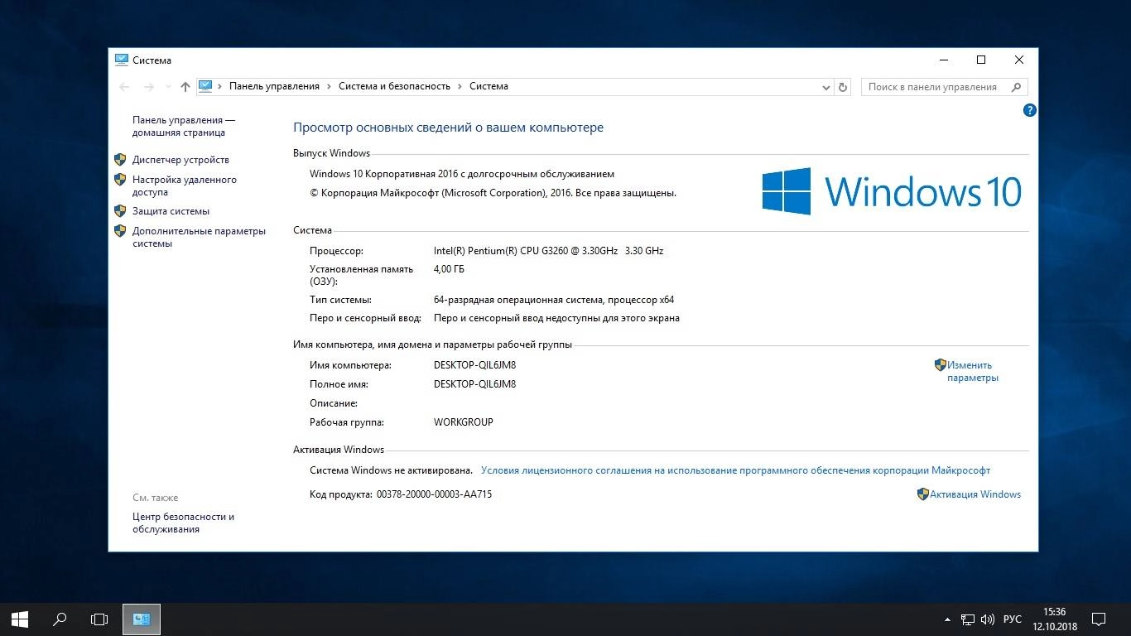Refresh the Control Panel page
The width and height of the screenshot is (1131, 636).
[x=843, y=87]
